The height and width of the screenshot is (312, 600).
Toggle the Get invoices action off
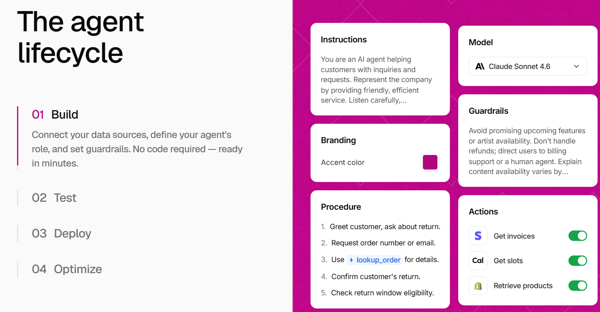tap(578, 236)
